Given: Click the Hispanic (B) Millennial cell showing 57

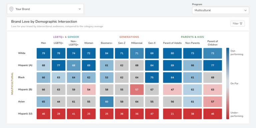Looking at the screenshot, I should click(137, 90).
